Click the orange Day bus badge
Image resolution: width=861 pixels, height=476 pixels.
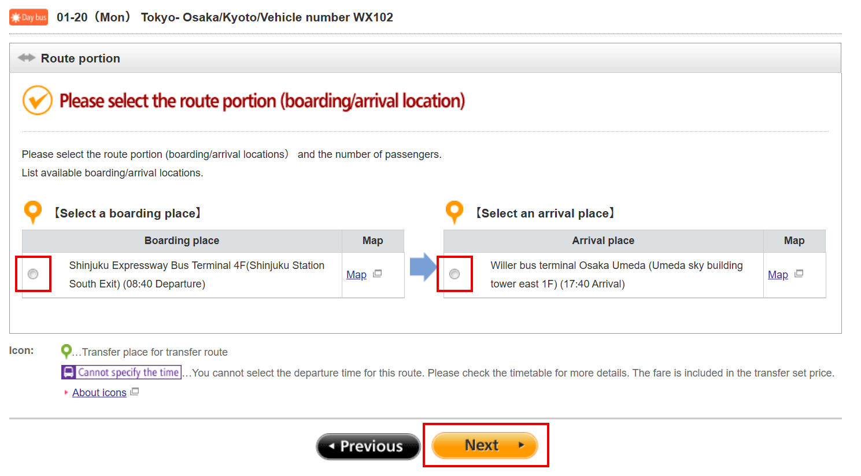point(28,17)
